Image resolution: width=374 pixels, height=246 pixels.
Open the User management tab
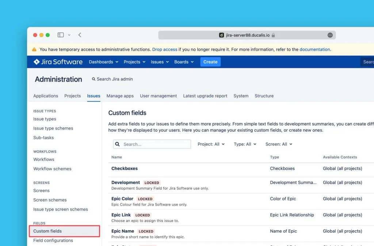(158, 96)
